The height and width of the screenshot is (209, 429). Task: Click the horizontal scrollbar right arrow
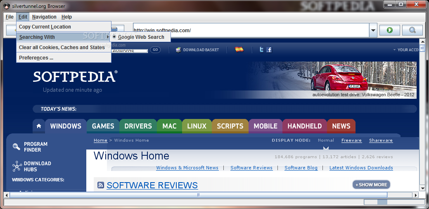point(416,195)
